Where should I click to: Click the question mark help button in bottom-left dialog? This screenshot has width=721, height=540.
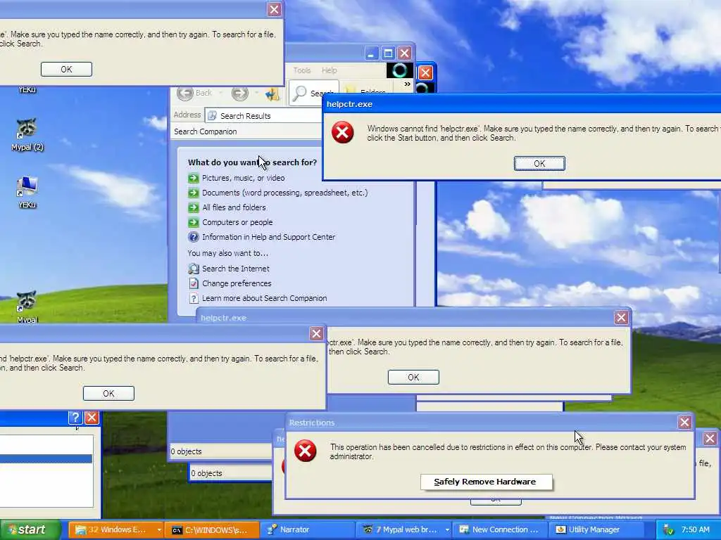coord(75,418)
